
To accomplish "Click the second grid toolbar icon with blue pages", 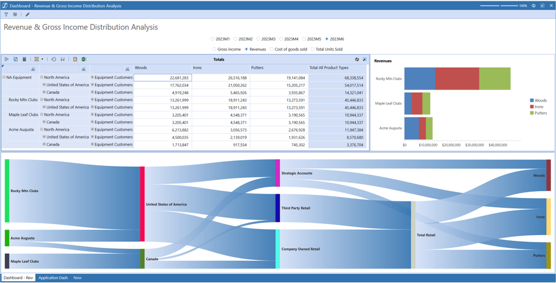I will (16, 59).
